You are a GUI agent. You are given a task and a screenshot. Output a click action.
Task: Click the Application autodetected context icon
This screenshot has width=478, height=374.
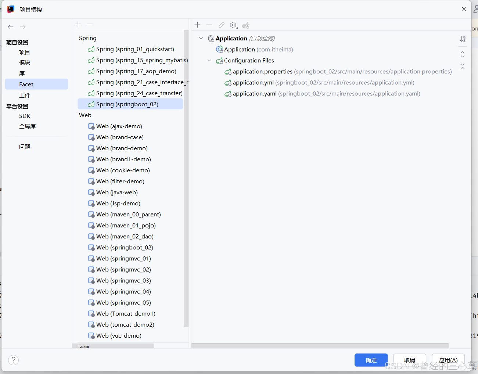211,38
